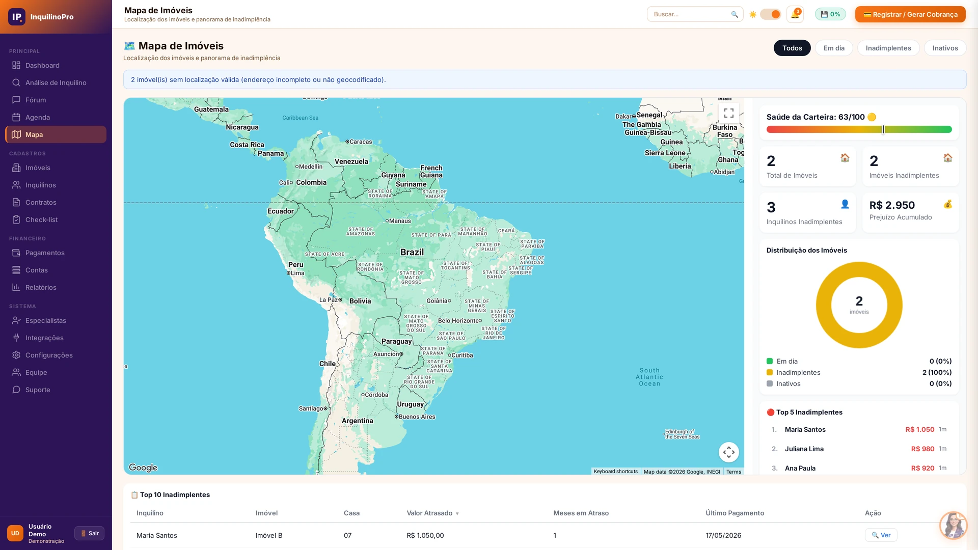Screen dimensions: 978x550
Task: Open the map Terms link
Action: pos(733,472)
